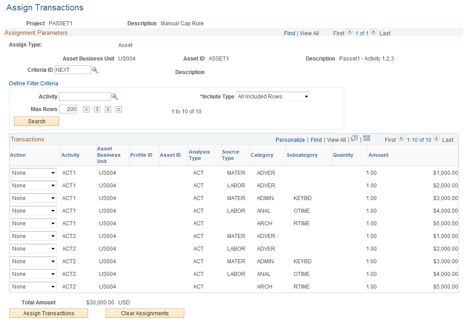Click Total Amount value $30,000.00
Viewport: 468px width, 322px height.
pyautogui.click(x=100, y=303)
